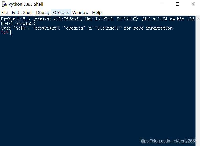Maximize the Python Shell window
This screenshot has height=146, width=200.
(x=177, y=4)
